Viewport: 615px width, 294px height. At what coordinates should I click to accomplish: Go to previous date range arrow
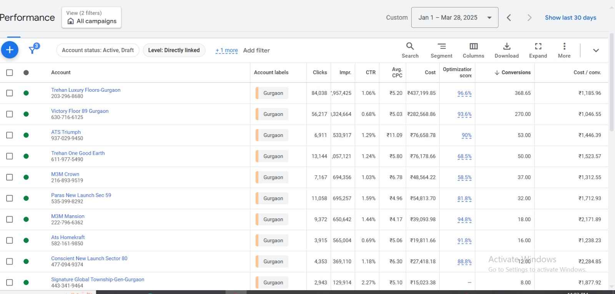click(509, 18)
